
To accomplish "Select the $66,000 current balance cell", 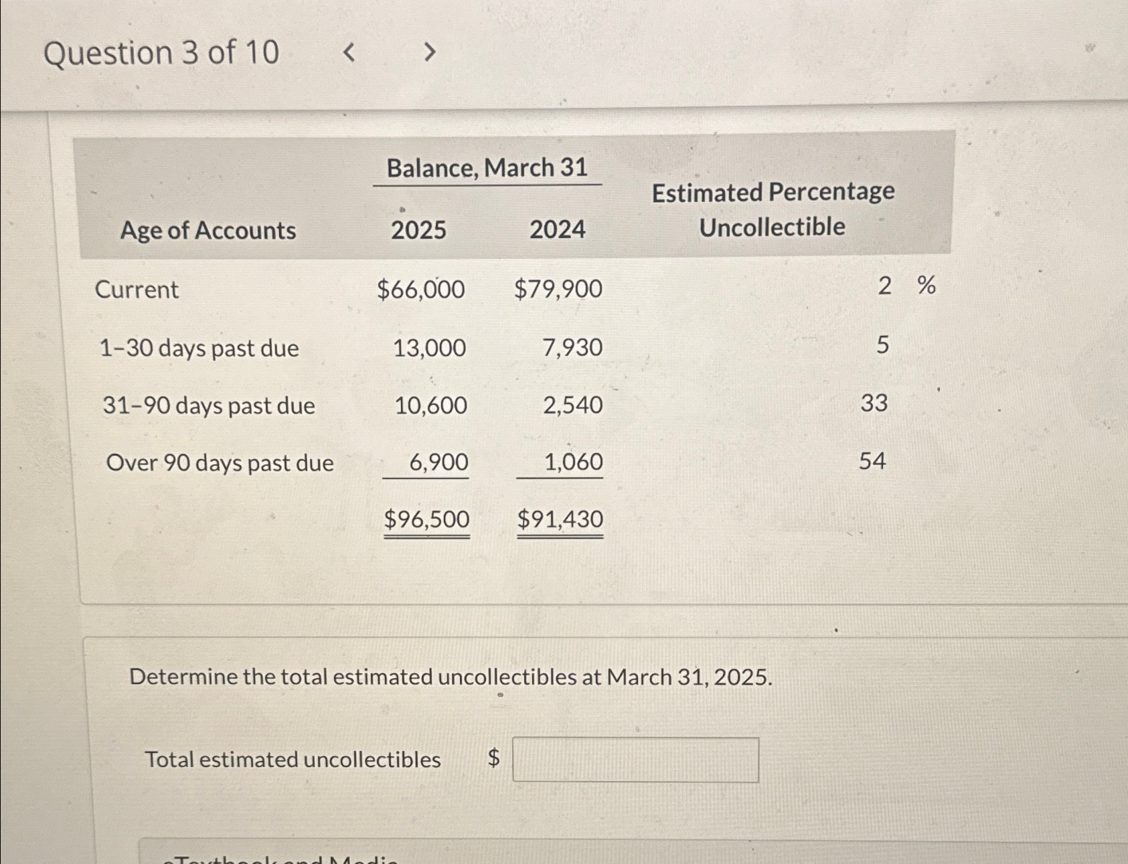I will [x=420, y=289].
